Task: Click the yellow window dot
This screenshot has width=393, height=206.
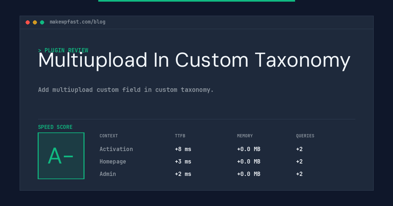Action: click(35, 22)
